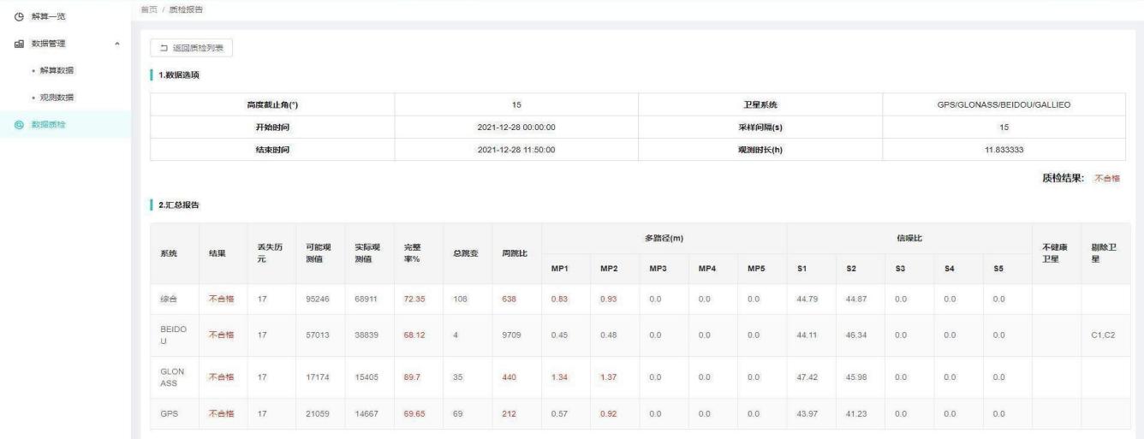Click the 多路径(m) group header
The height and width of the screenshot is (439, 1144).
pyautogui.click(x=664, y=238)
